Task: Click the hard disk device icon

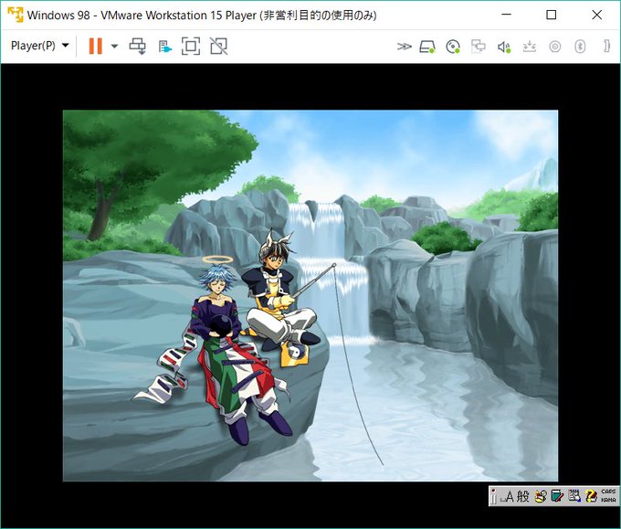Action: coord(427,47)
